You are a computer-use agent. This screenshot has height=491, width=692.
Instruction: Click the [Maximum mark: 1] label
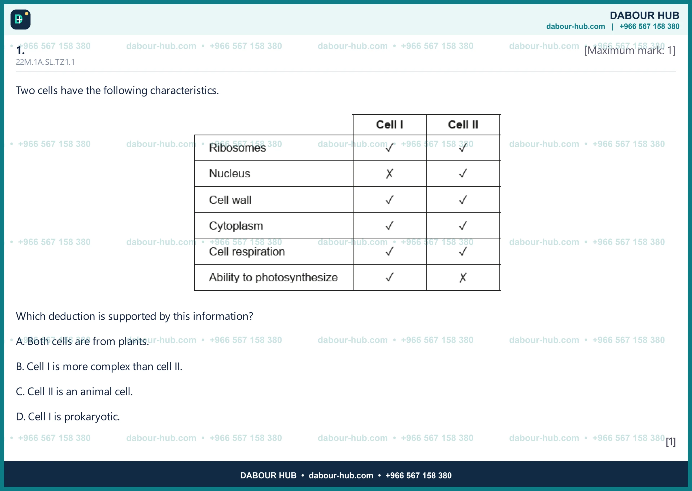630,50
